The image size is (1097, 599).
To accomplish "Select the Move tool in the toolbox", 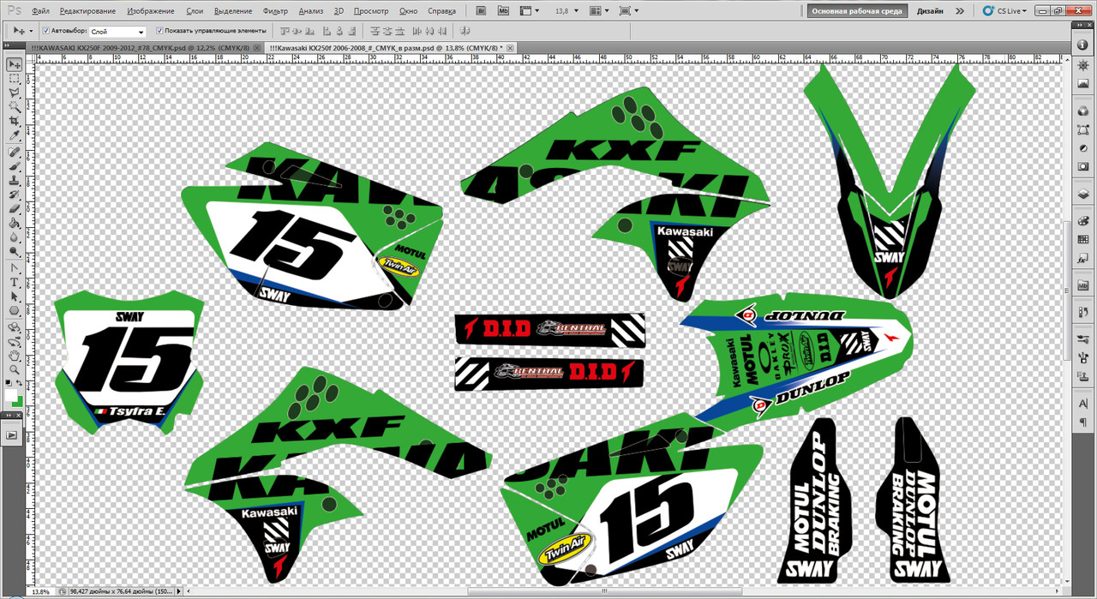I will [15, 64].
